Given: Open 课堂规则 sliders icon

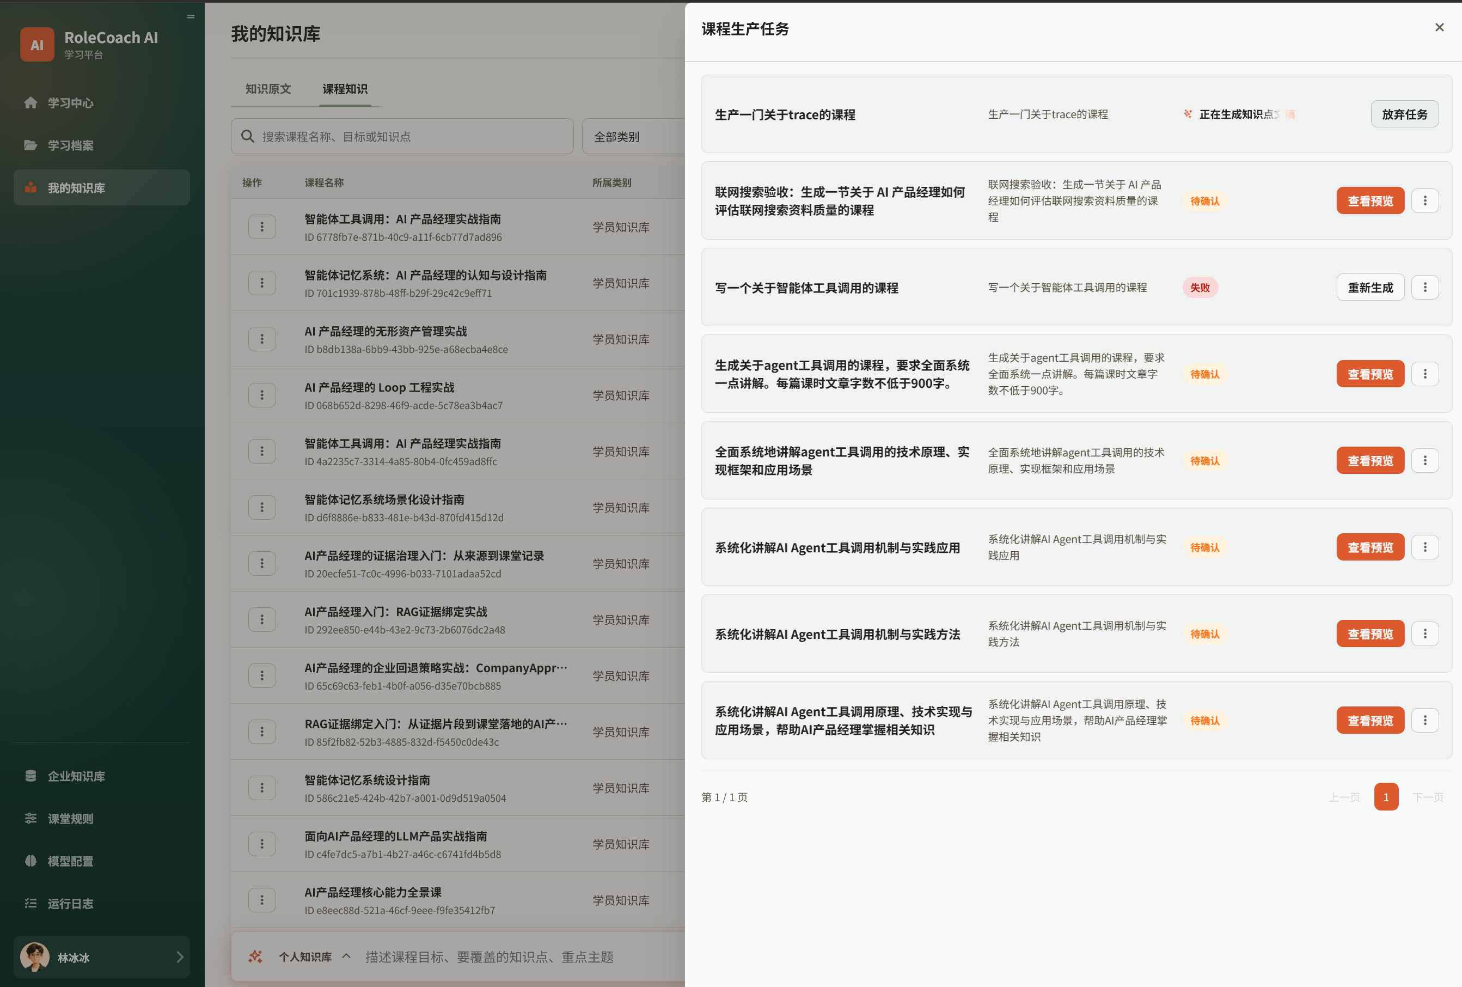Looking at the screenshot, I should 30,818.
